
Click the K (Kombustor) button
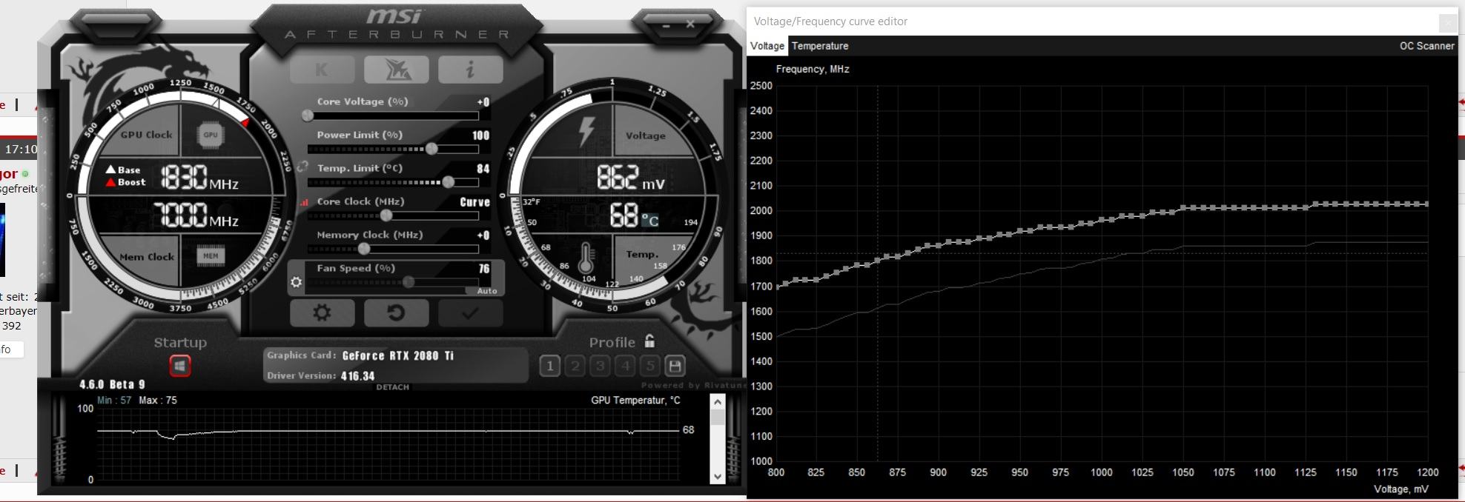(322, 70)
